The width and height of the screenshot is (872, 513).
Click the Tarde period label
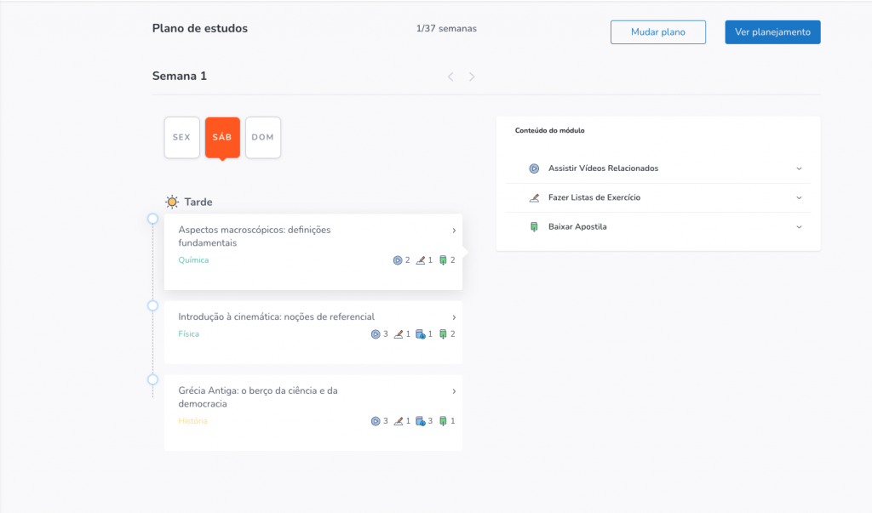(198, 202)
